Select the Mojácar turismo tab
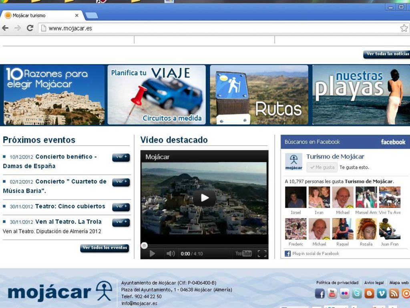Screen dimensions: 410x308 [42, 16]
